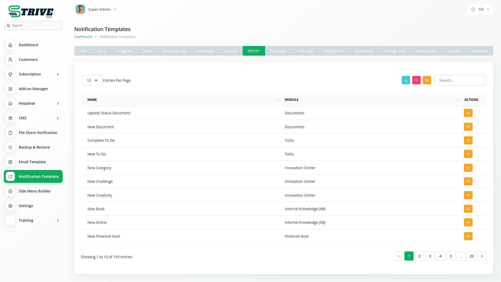501x282 pixels.
Task: Click the Backup & Restore sidebar icon
Action: pyautogui.click(x=10, y=147)
